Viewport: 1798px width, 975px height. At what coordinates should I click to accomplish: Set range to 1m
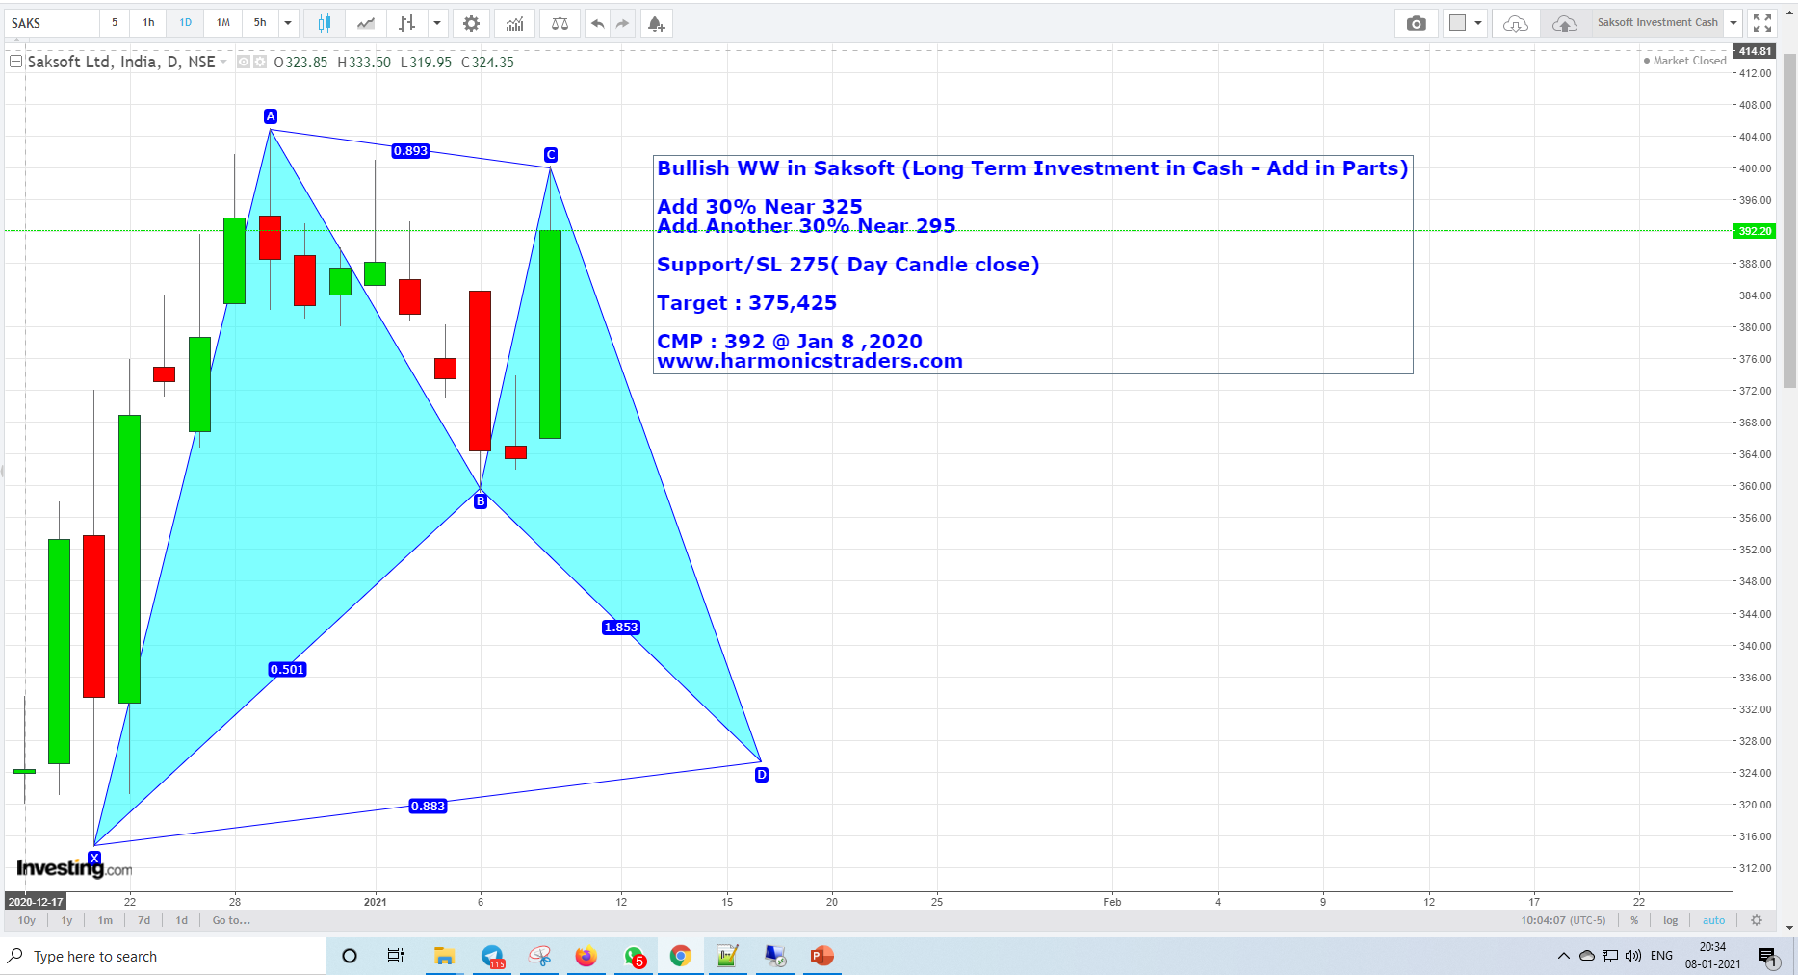105,921
